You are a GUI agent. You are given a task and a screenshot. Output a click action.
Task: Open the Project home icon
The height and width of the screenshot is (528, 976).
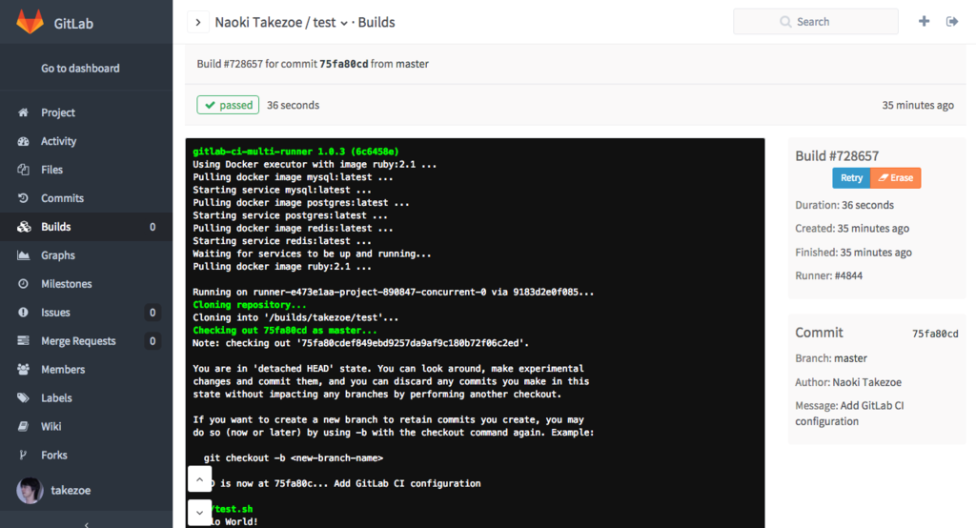(x=23, y=112)
